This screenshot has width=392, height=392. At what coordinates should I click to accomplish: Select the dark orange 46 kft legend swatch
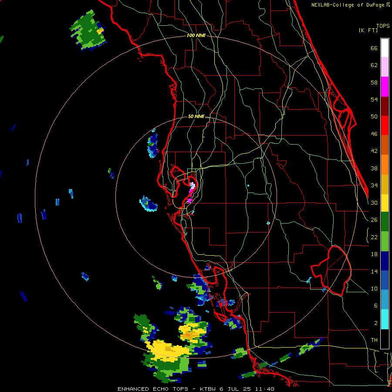385,145
